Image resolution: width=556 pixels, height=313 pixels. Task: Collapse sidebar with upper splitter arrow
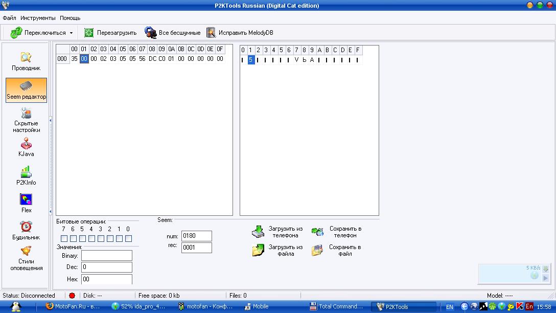pyautogui.click(x=51, y=121)
